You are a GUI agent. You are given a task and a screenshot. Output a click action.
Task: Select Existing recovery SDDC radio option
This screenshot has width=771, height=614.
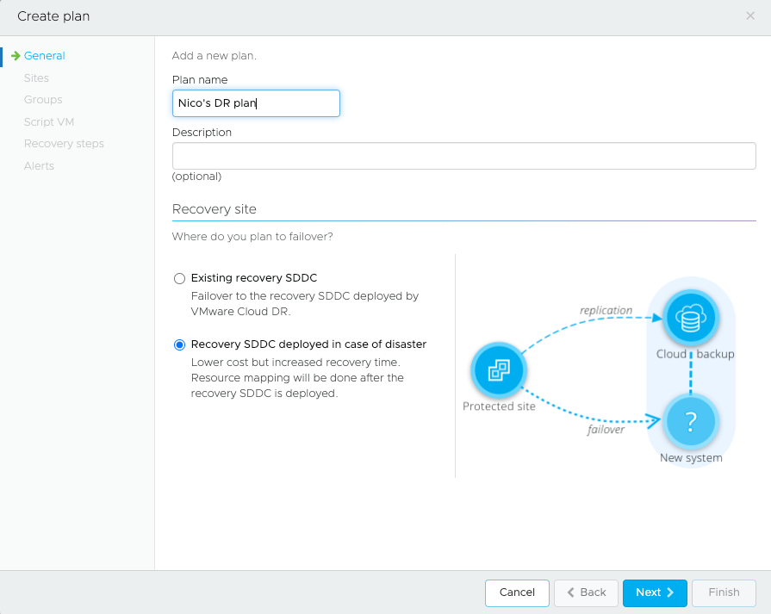click(x=179, y=278)
